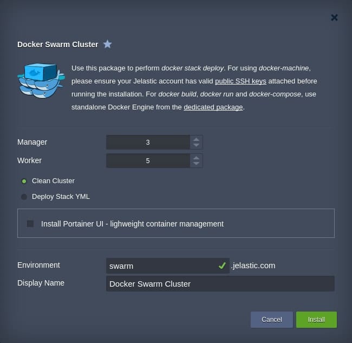Decrease the Worker node count
The width and height of the screenshot is (352, 343).
196,164
